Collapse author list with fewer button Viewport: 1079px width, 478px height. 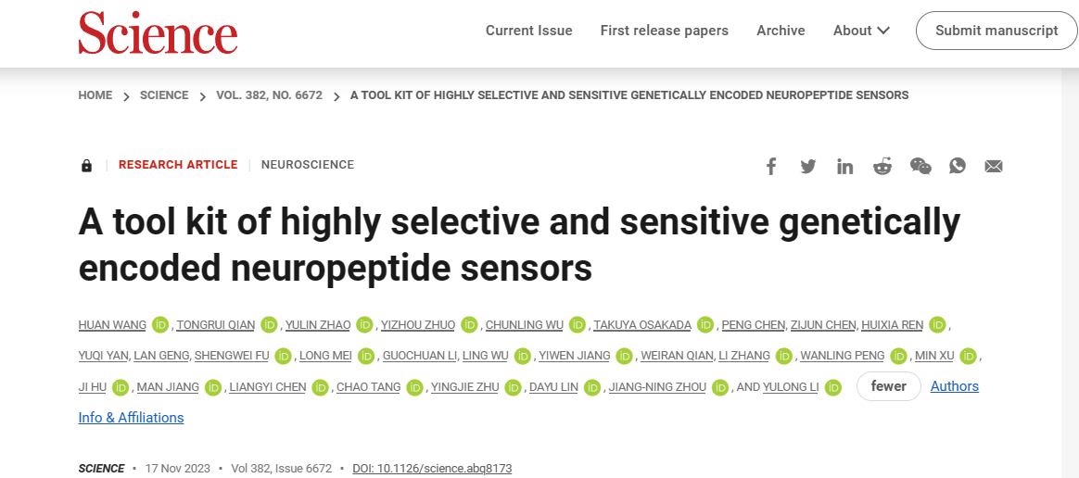tap(888, 386)
